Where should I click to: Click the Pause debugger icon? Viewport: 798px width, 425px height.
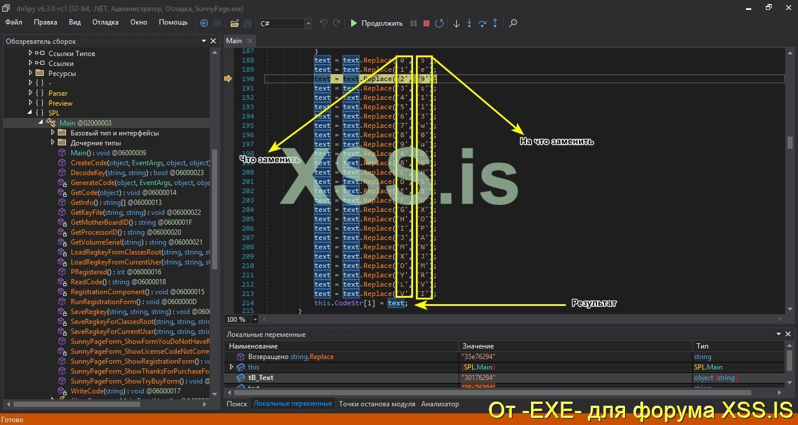click(x=414, y=23)
